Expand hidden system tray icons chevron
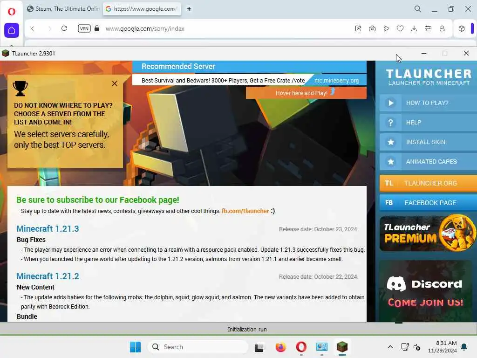Viewport: 477px width, 358px height. [390, 347]
